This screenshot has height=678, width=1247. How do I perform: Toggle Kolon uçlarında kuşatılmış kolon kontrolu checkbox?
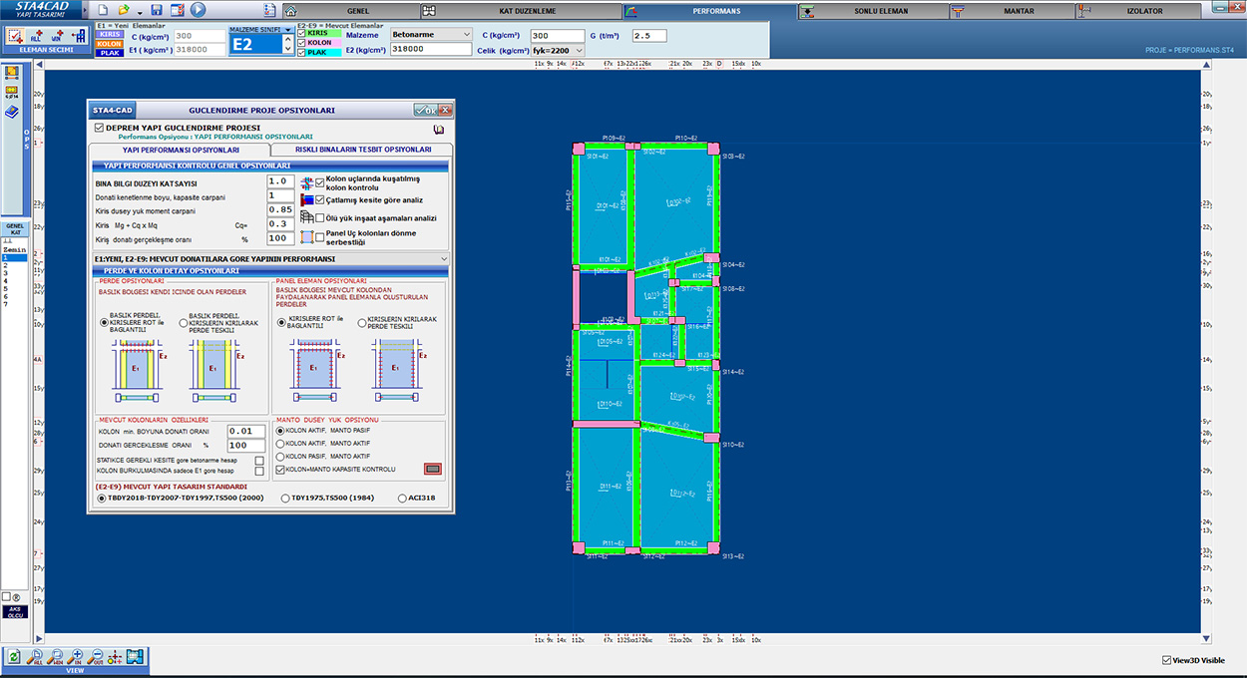tap(320, 182)
